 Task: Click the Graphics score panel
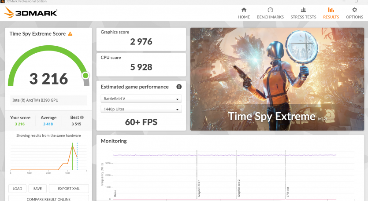click(141, 39)
